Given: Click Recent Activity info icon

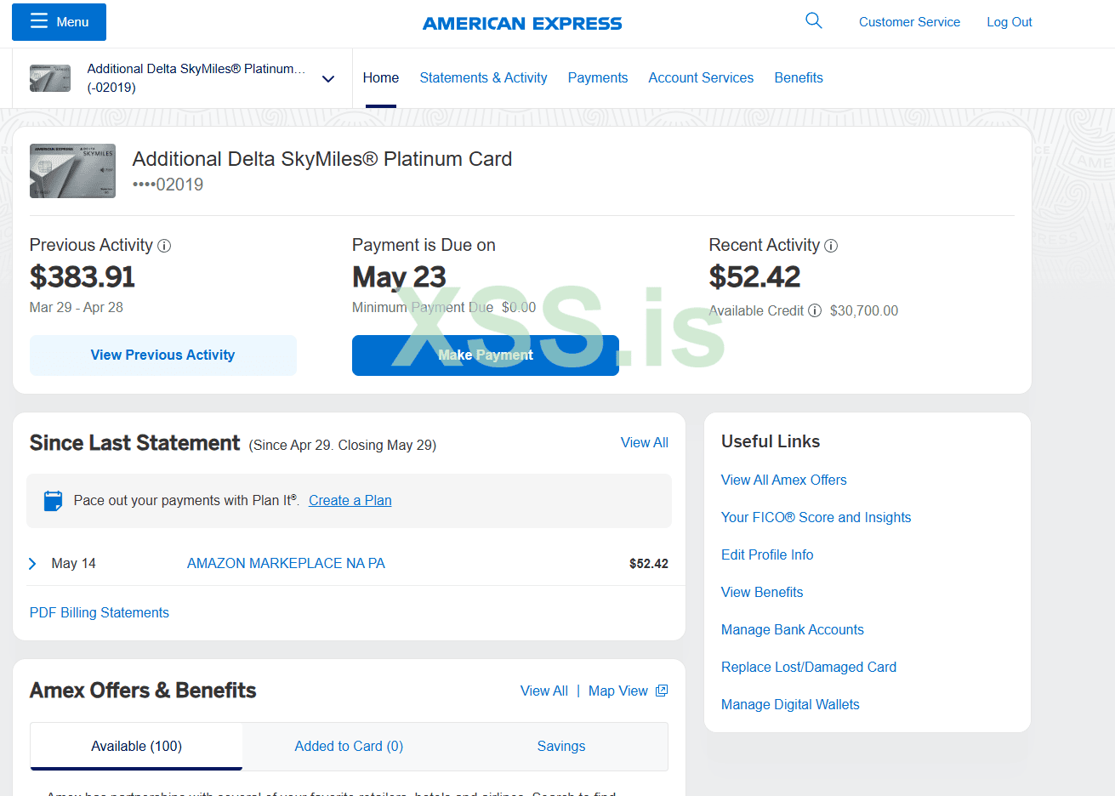Looking at the screenshot, I should 831,246.
